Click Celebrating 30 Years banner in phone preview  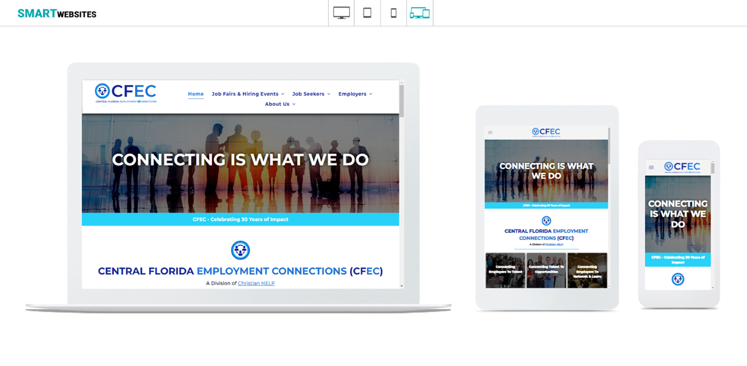(678, 260)
